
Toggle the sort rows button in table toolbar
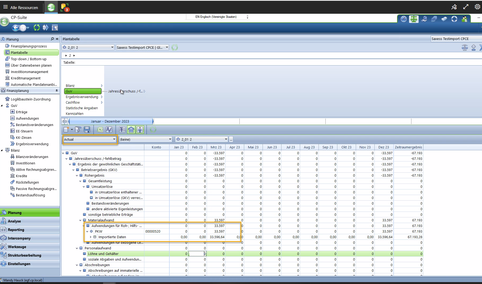(122, 130)
